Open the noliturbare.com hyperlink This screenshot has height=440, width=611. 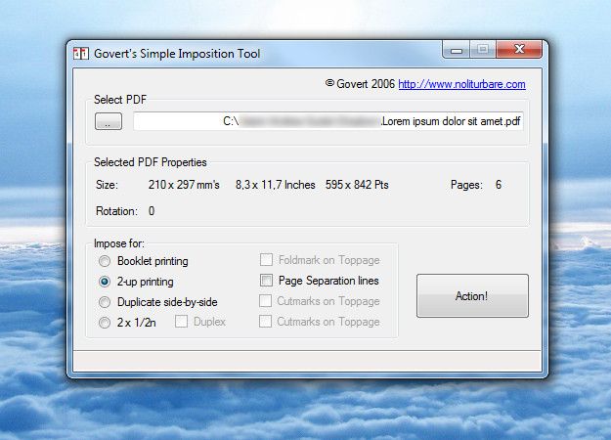click(461, 84)
